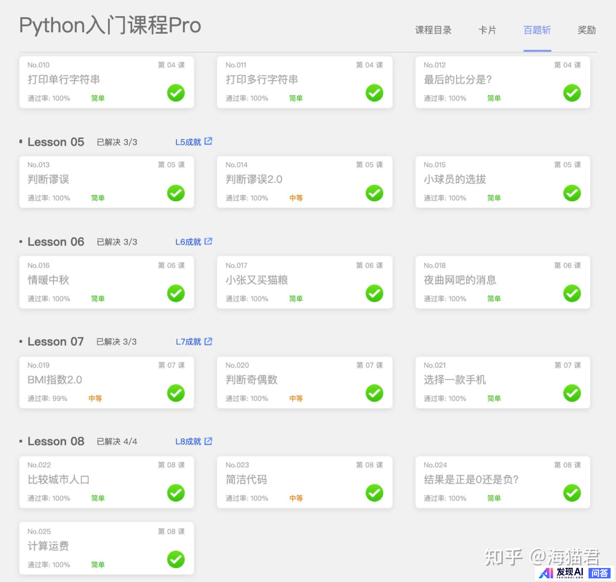Click the external link icon beside L6成就

(208, 241)
